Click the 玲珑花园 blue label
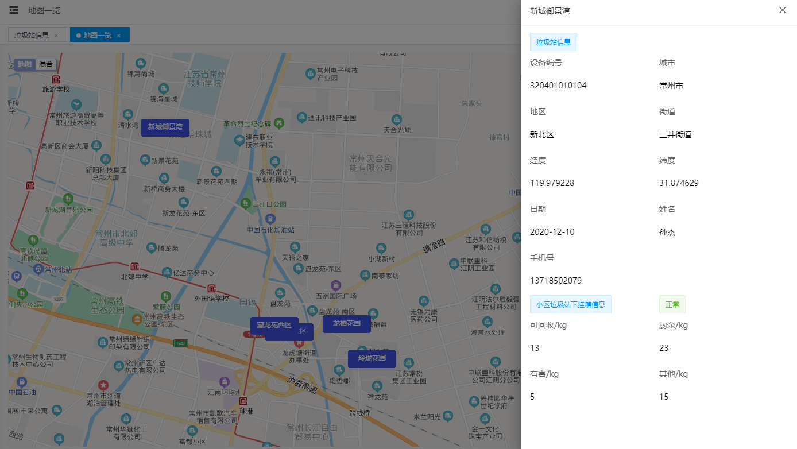Image resolution: width=797 pixels, height=449 pixels. click(372, 359)
